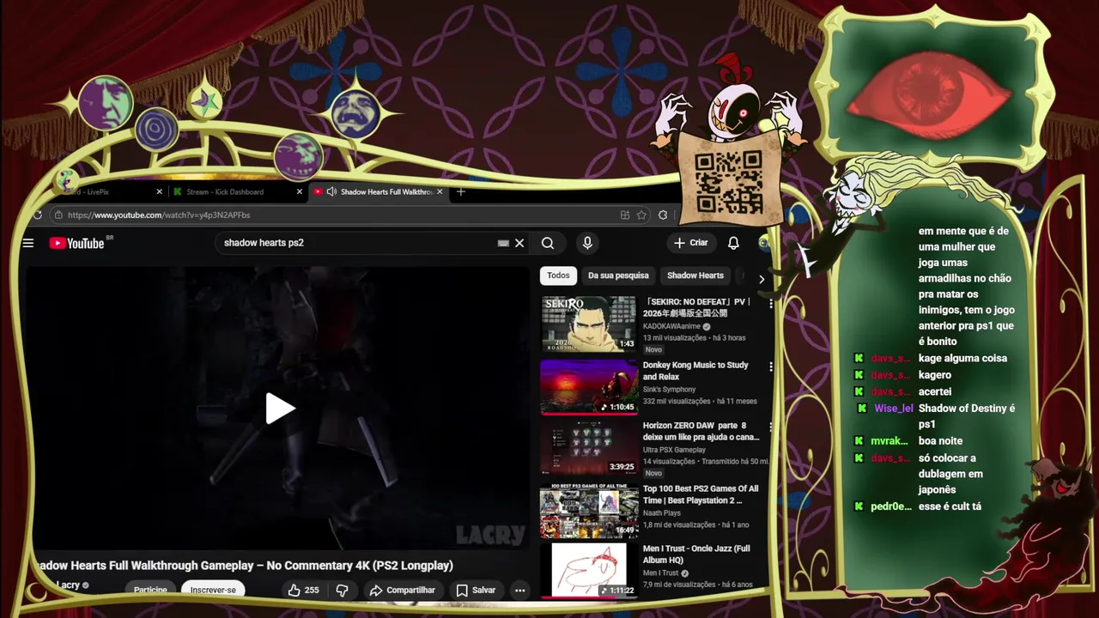
Task: Open the Naath Plays channel link
Action: click(664, 513)
